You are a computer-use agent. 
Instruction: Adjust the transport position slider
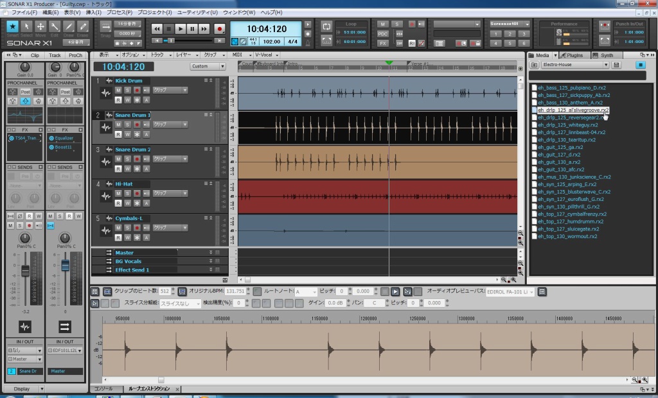(x=171, y=40)
